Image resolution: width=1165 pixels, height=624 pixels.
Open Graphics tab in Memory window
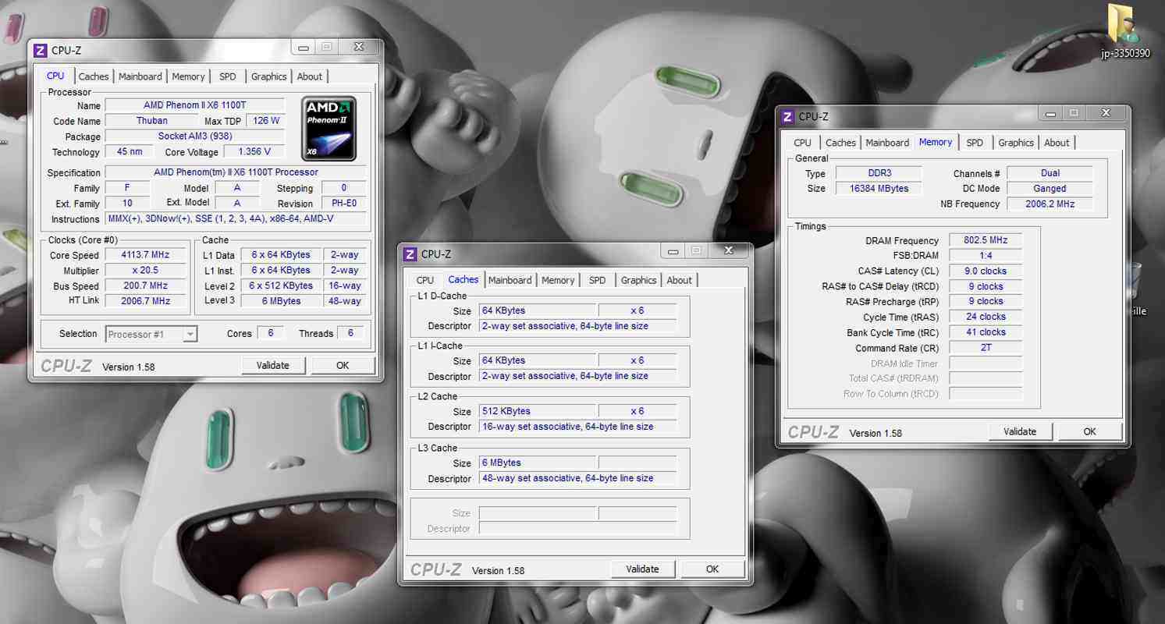coord(1016,143)
